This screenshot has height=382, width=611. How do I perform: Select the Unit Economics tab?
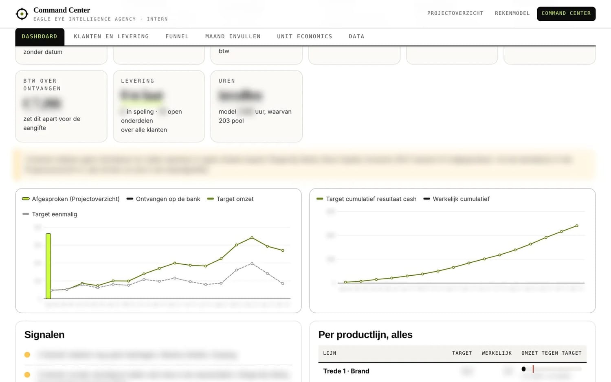point(305,37)
